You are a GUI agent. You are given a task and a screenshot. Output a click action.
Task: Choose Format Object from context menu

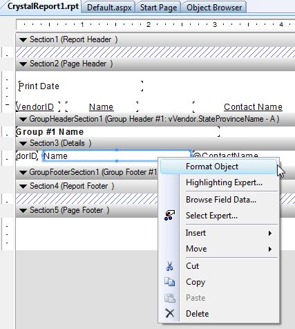(219, 167)
